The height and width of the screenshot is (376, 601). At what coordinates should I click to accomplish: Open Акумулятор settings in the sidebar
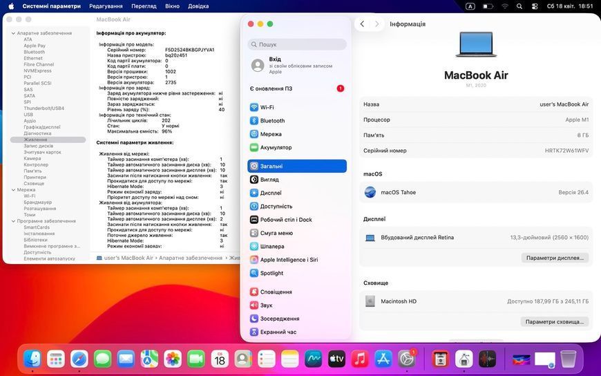tap(296, 147)
